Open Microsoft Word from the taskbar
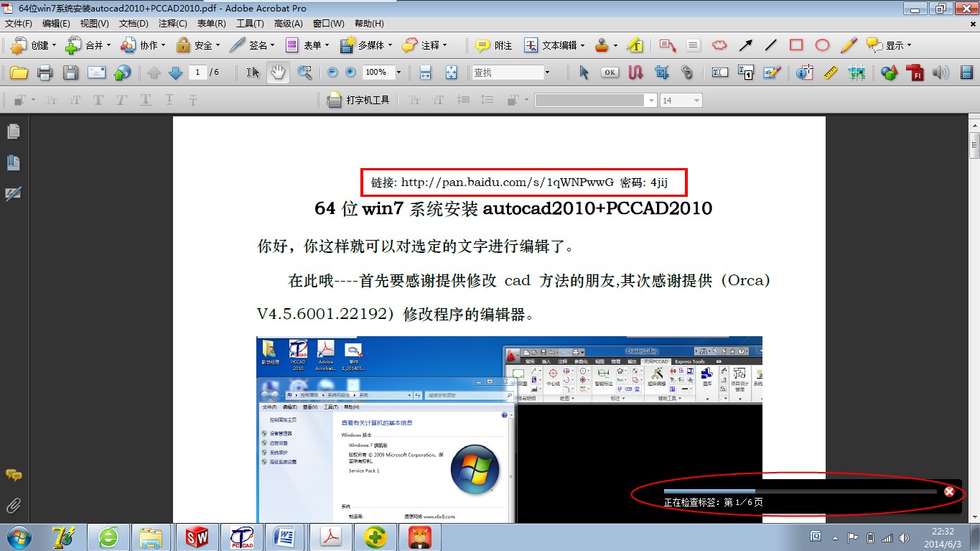 click(286, 537)
